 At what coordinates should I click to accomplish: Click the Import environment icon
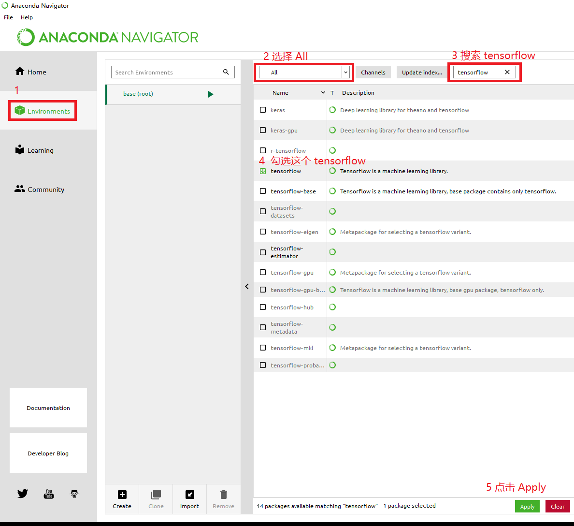click(189, 494)
